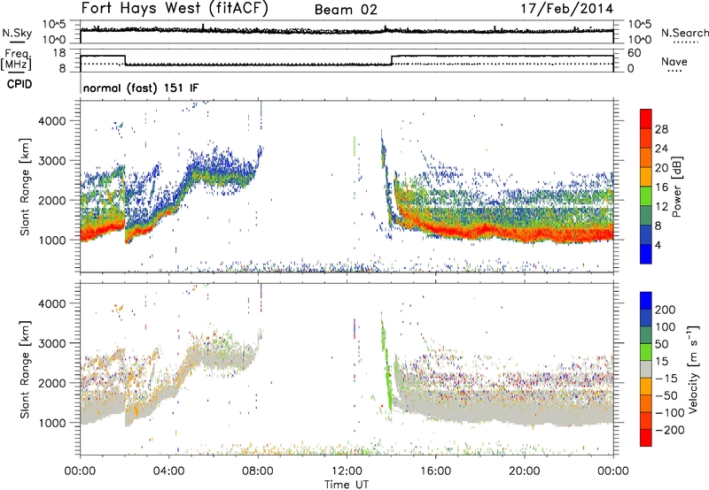This screenshot has width=709, height=490.
Task: Click the '16' value on Power colorbar
Action: [661, 188]
